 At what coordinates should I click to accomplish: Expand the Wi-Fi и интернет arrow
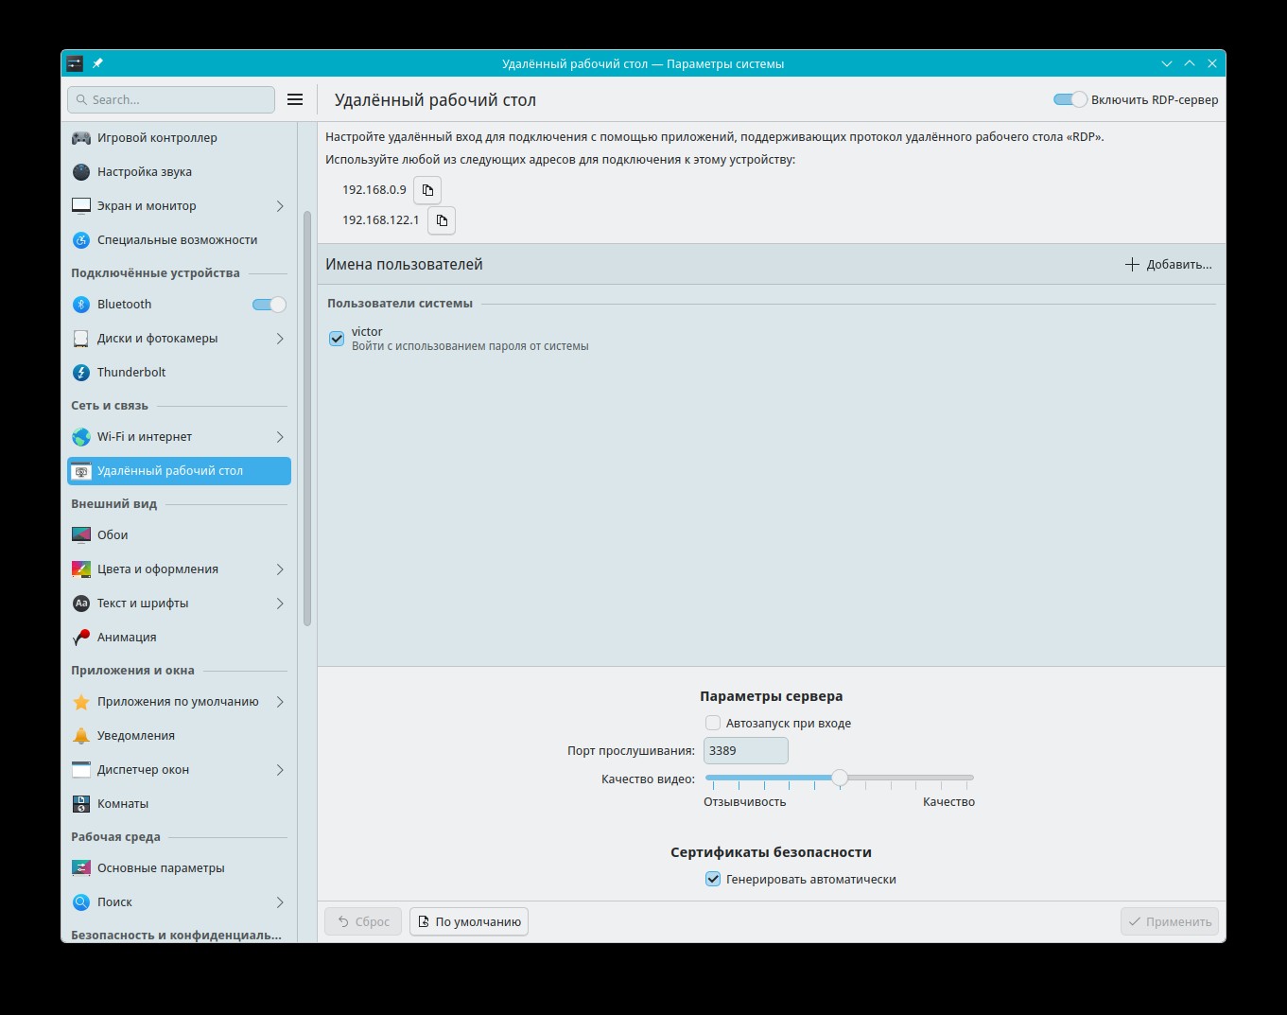pos(280,437)
